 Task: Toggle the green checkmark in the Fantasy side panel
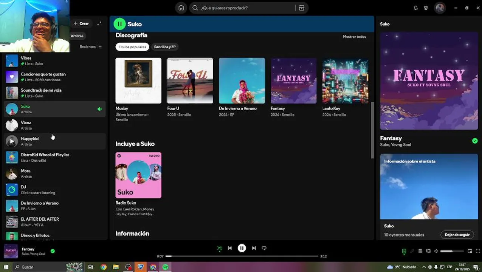[x=475, y=141]
